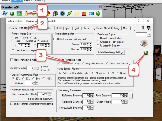Screen dimensions: 162x121
Task: Click Batch Rendering Settings button
Action: tap(111, 52)
